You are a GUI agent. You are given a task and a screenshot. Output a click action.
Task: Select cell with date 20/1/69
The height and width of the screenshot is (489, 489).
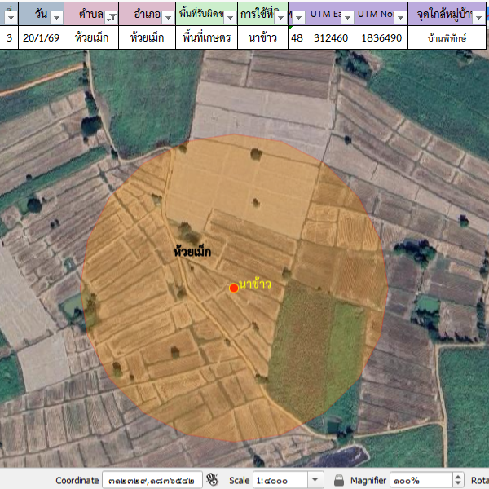click(x=40, y=37)
